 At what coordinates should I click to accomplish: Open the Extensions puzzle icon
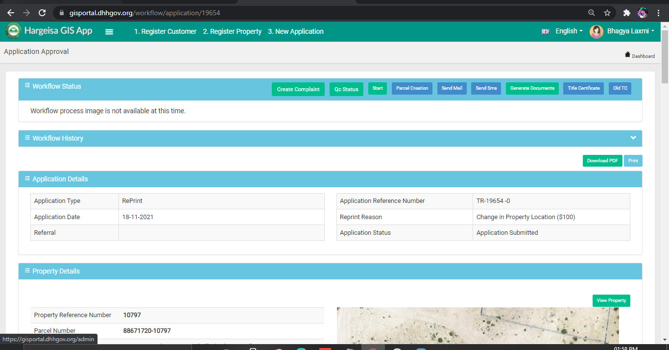point(626,13)
